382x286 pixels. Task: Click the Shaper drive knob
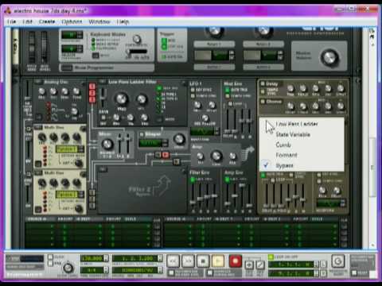pyautogui.click(x=179, y=139)
